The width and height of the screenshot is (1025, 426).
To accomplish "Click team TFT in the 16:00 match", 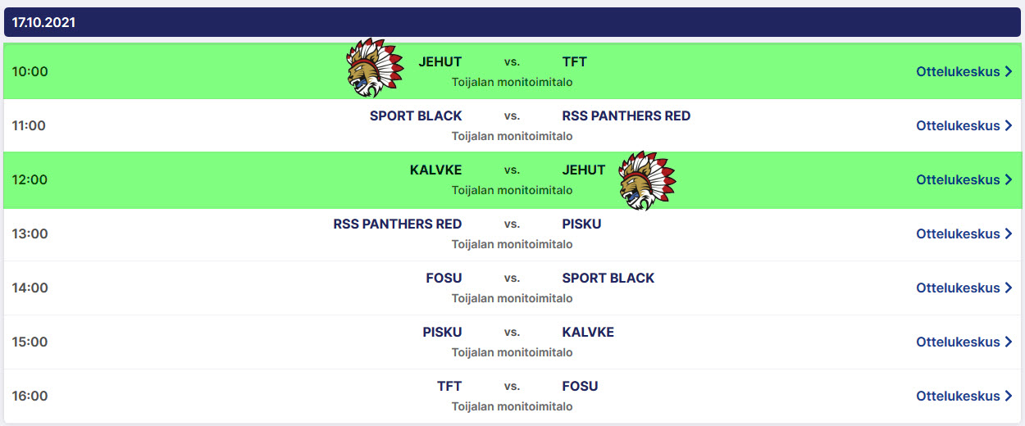I will tap(449, 386).
